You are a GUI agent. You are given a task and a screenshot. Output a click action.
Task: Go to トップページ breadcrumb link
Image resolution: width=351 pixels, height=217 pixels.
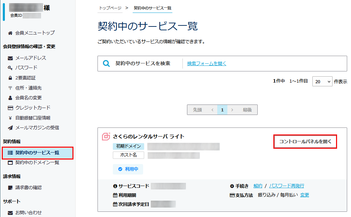(110, 8)
